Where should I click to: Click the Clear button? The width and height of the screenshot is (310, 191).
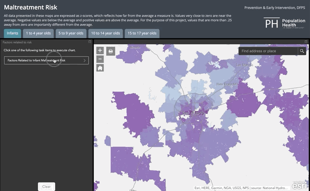pos(46,187)
